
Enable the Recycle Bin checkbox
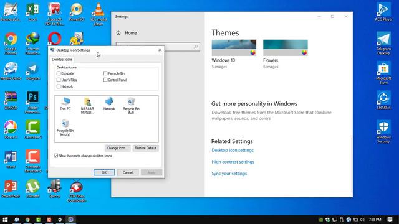pos(105,73)
